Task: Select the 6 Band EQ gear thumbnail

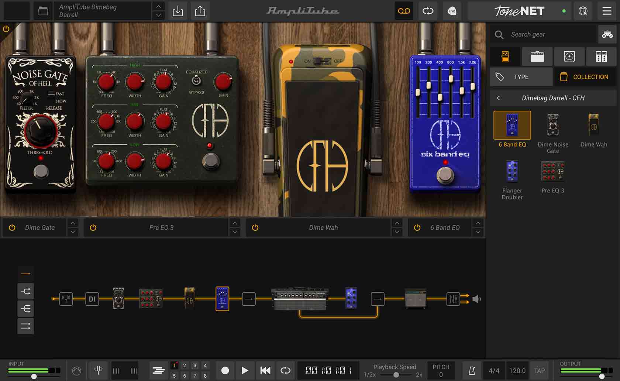Action: pos(512,125)
